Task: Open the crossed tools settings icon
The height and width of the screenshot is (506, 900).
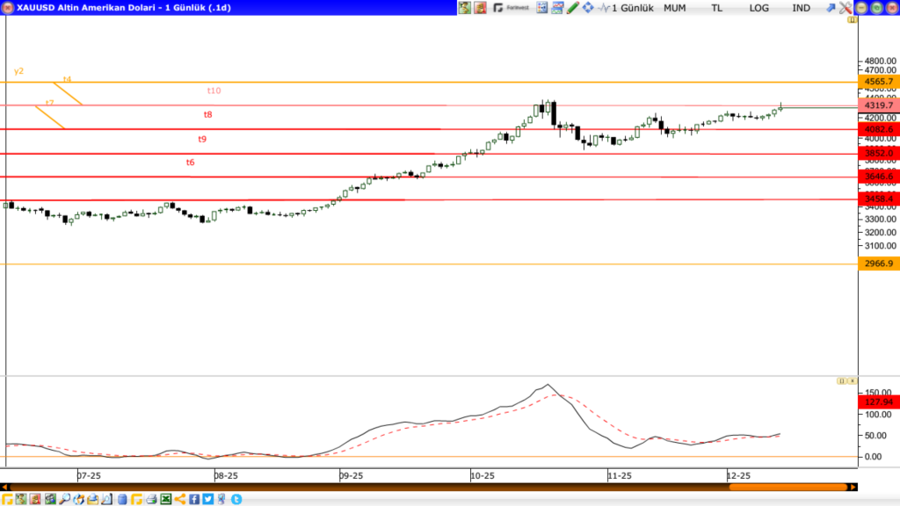Action: 846,8
